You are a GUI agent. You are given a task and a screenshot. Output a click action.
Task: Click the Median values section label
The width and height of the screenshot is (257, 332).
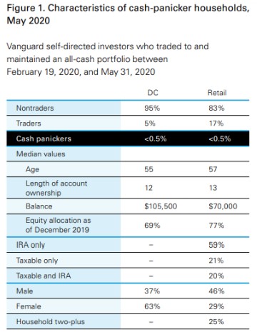[41, 154]
